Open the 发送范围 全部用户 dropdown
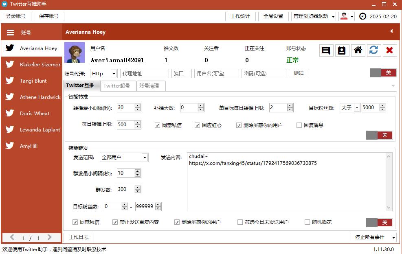This screenshot has width=402, height=254. pyautogui.click(x=145, y=158)
